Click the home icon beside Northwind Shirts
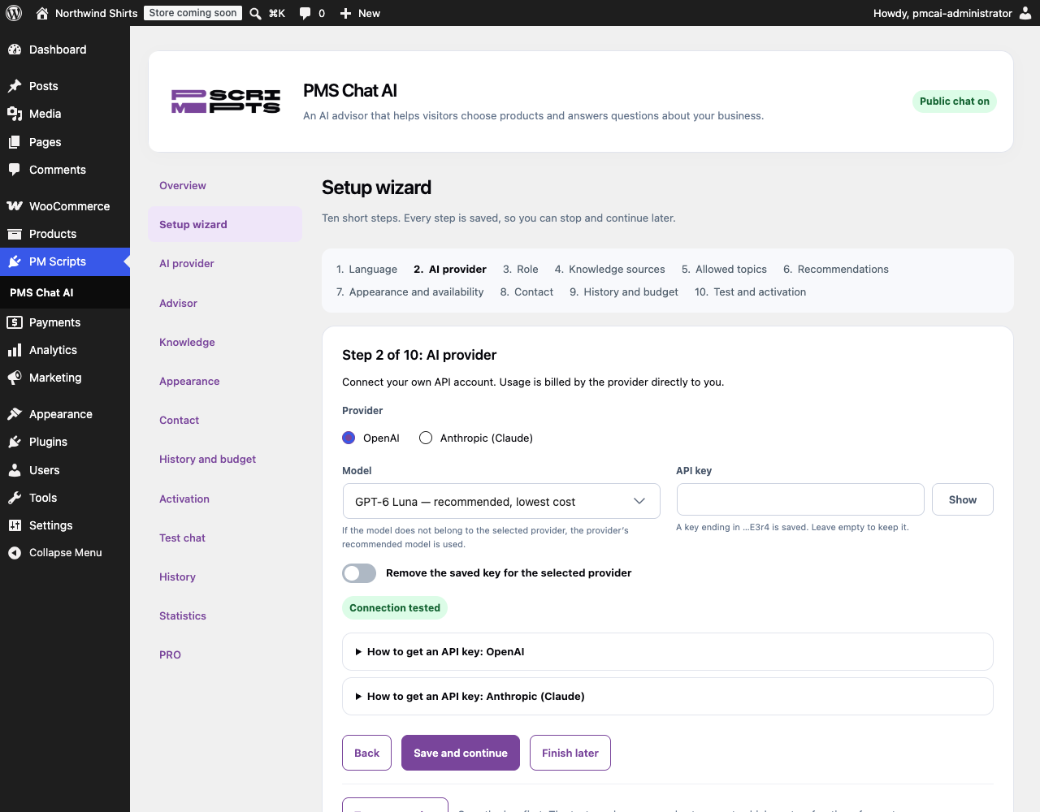Screen dimensions: 1040x812 pos(42,13)
